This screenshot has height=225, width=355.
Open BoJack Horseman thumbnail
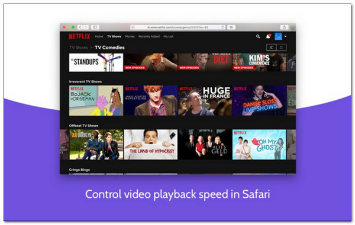point(96,100)
